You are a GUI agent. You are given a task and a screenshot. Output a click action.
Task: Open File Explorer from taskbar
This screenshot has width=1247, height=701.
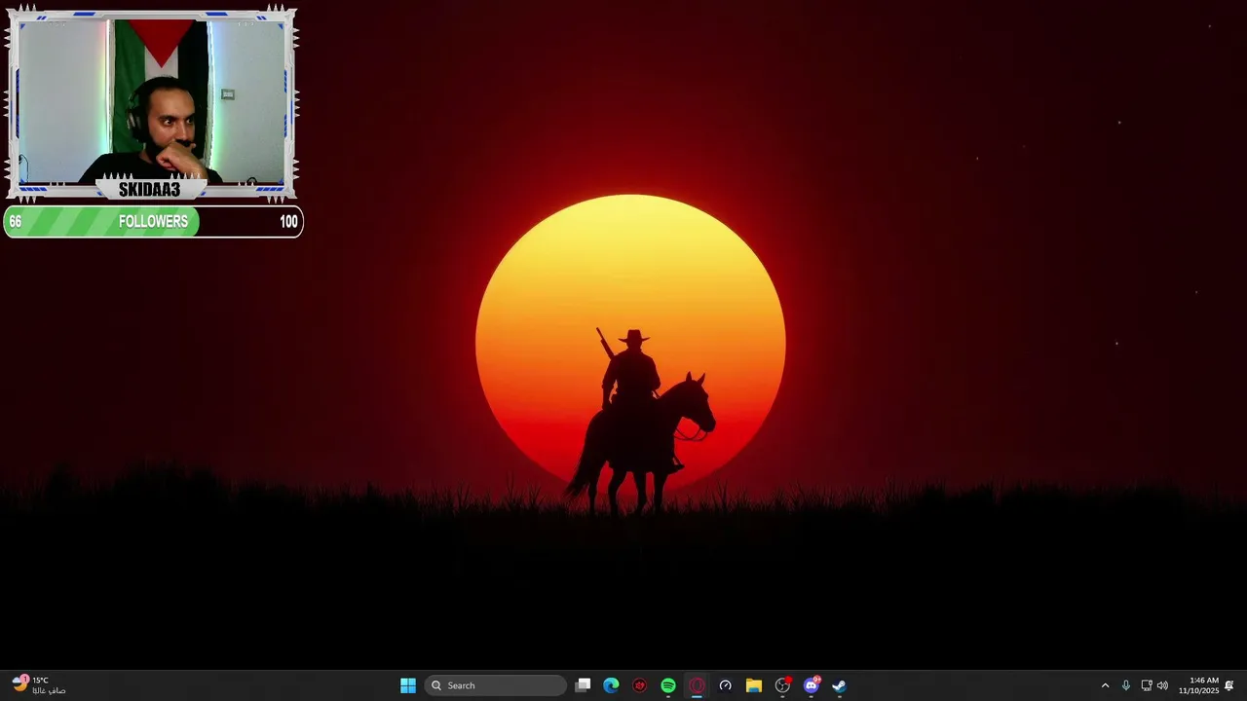coord(754,685)
